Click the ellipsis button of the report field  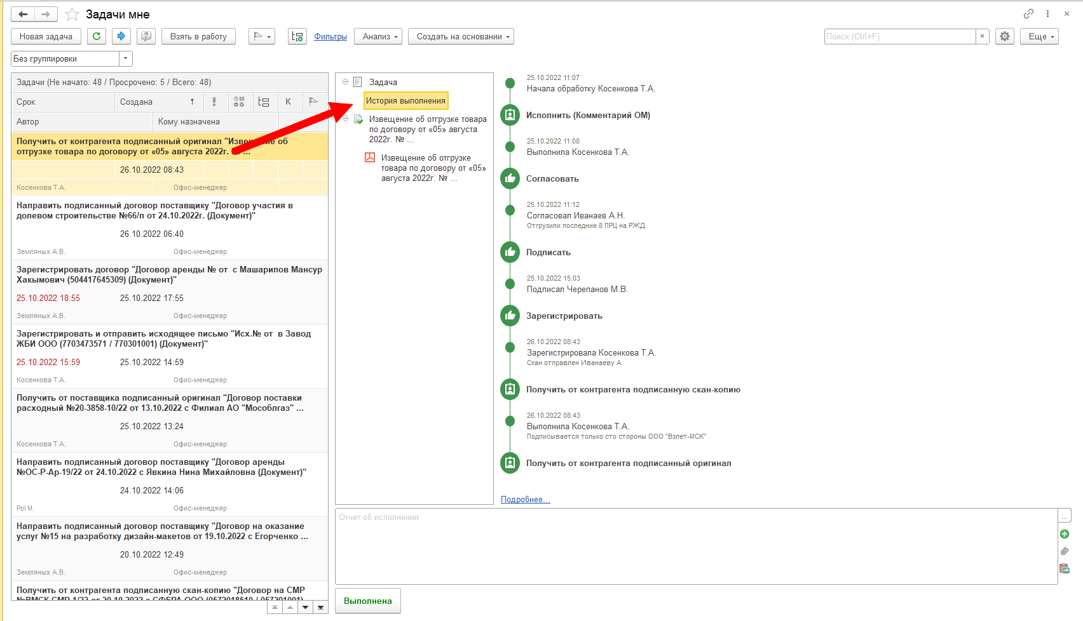pyautogui.click(x=1064, y=516)
